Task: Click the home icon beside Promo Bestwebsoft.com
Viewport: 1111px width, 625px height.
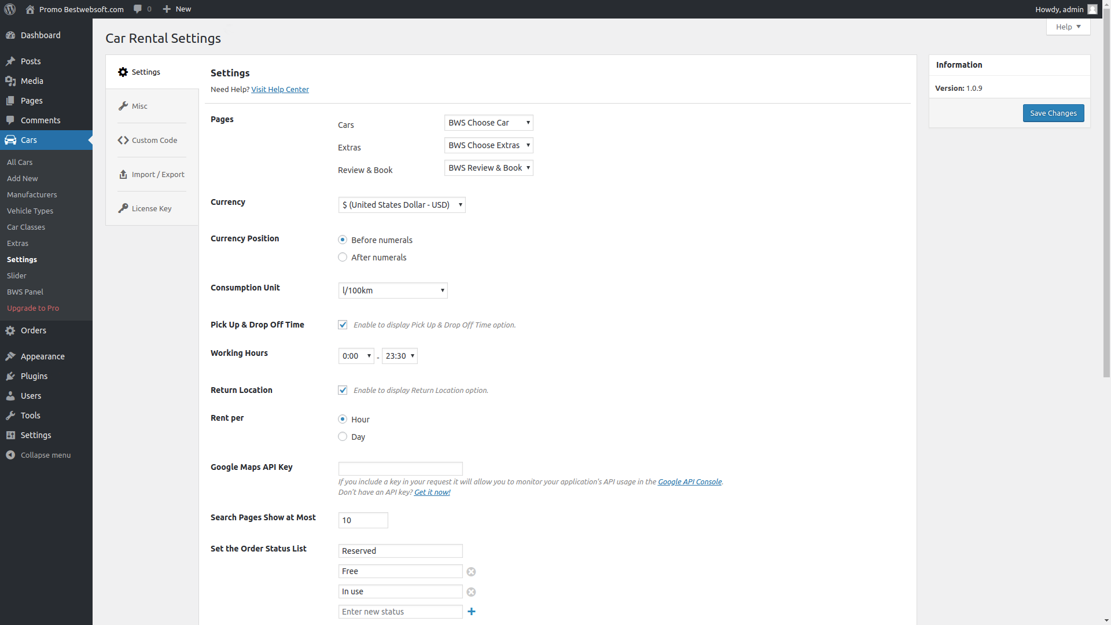Action: coord(30,9)
